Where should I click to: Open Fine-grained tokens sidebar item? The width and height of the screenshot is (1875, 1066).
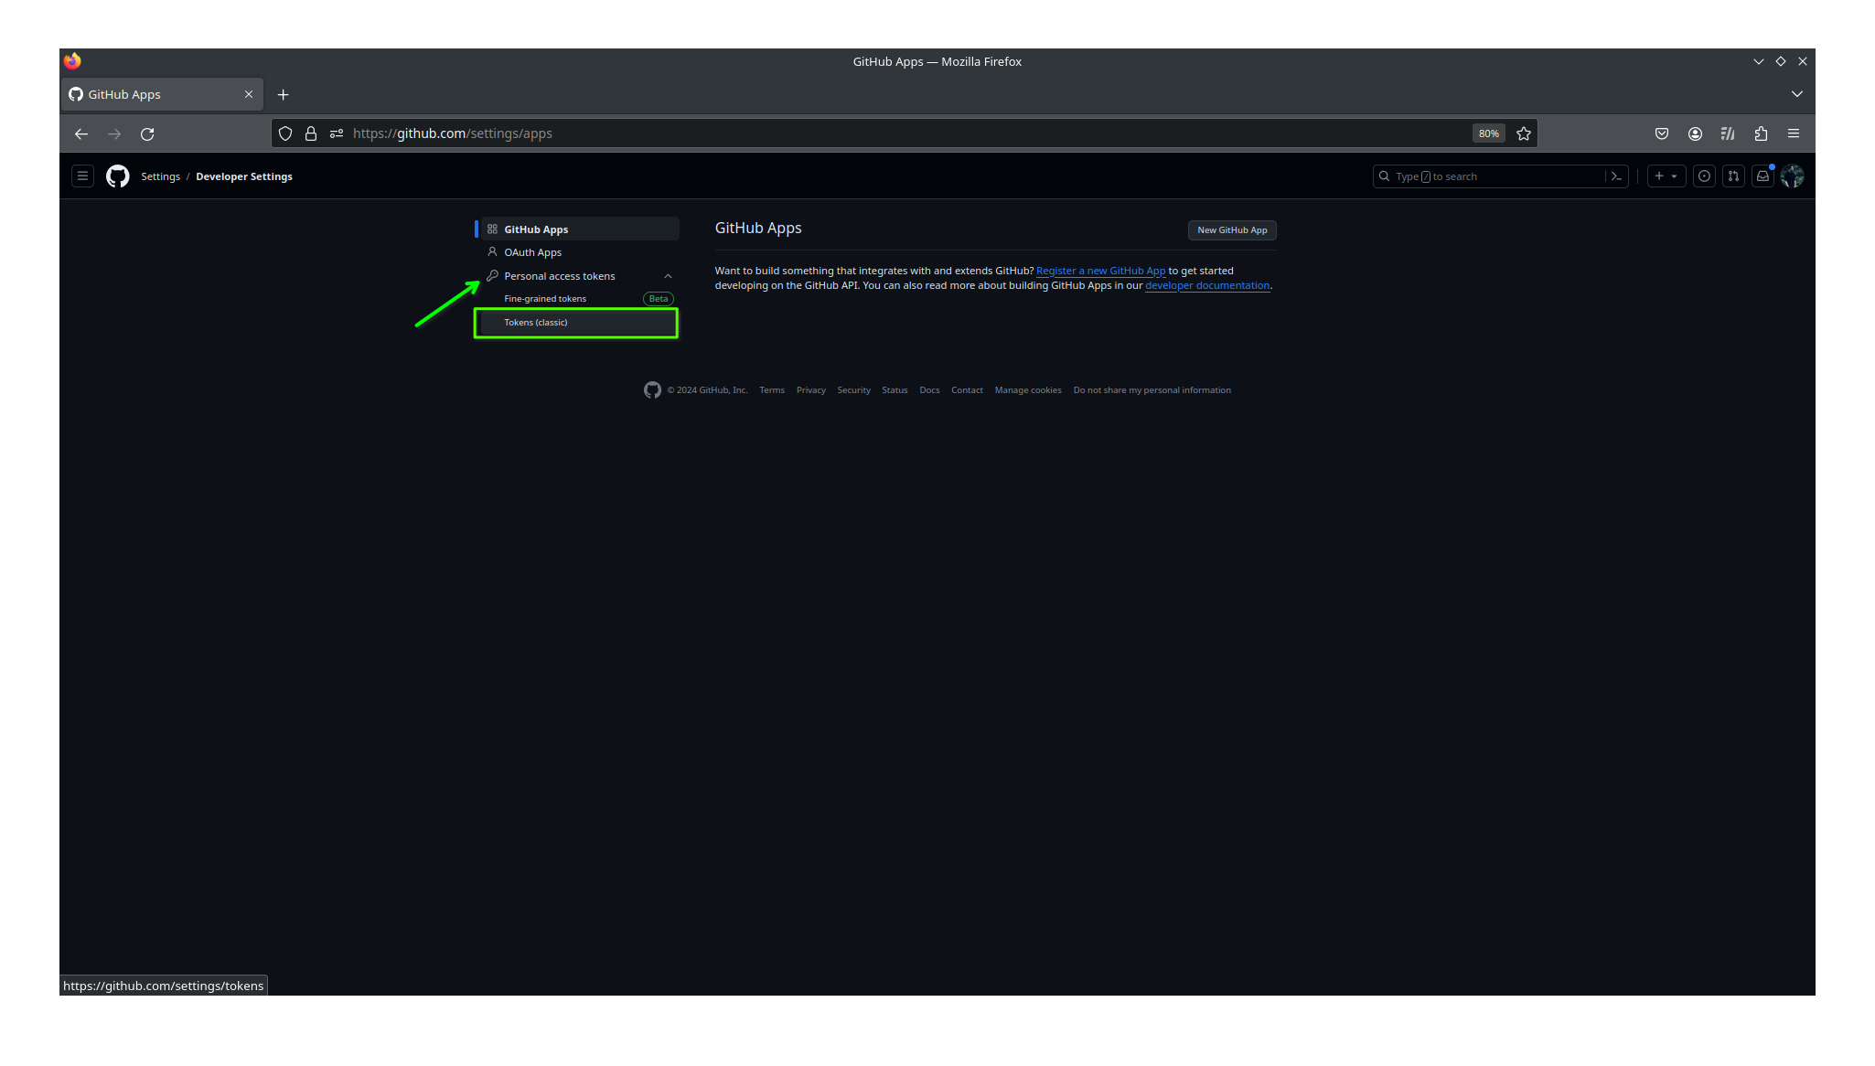pyautogui.click(x=580, y=299)
